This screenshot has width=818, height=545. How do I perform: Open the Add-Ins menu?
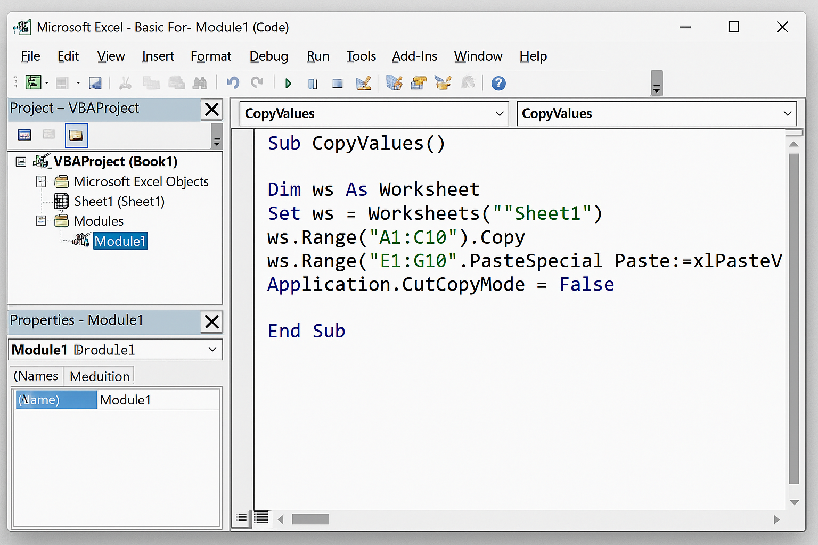pyautogui.click(x=414, y=56)
